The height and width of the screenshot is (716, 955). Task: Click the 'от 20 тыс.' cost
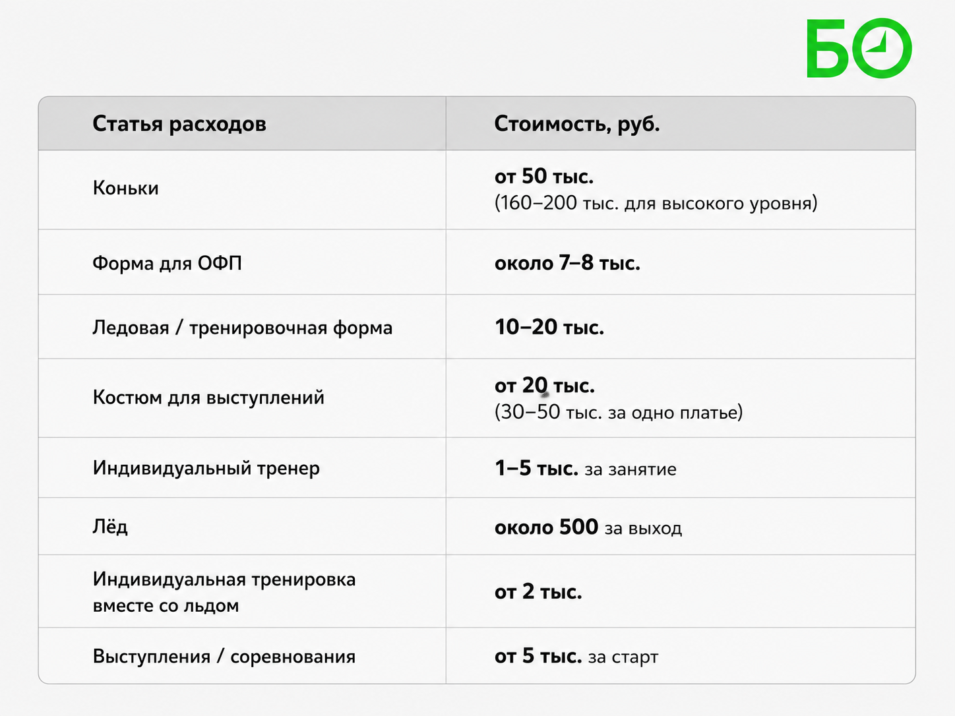[545, 386]
